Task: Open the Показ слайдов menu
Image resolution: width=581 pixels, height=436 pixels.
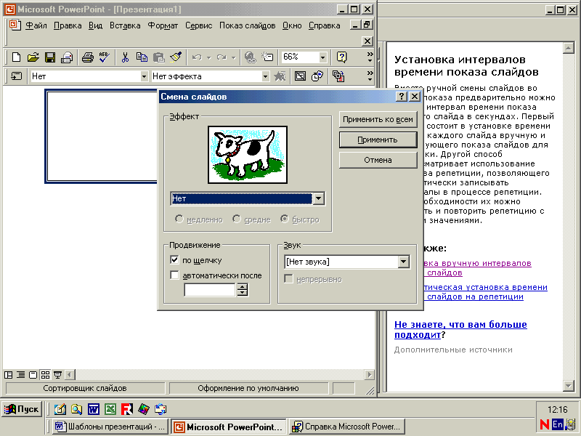Action: [247, 25]
